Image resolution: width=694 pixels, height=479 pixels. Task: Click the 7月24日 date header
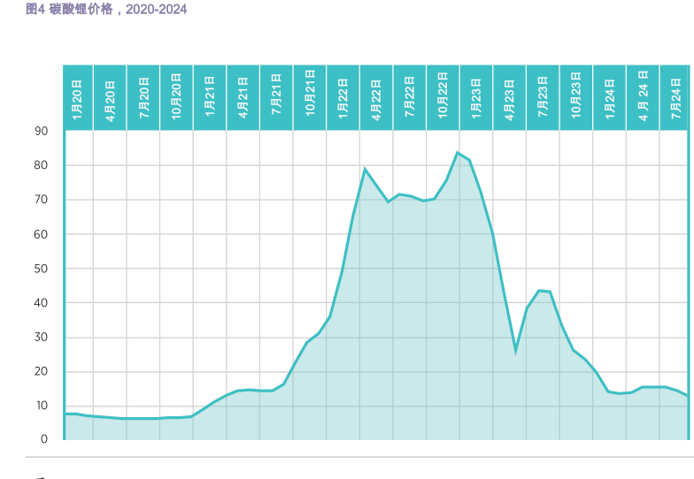click(675, 97)
